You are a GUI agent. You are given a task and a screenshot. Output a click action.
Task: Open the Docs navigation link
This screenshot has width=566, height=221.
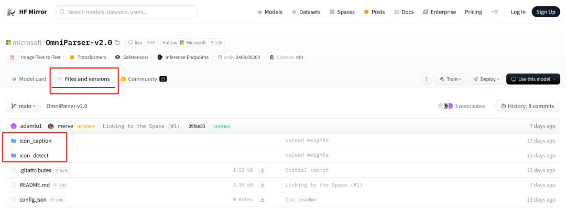point(404,12)
